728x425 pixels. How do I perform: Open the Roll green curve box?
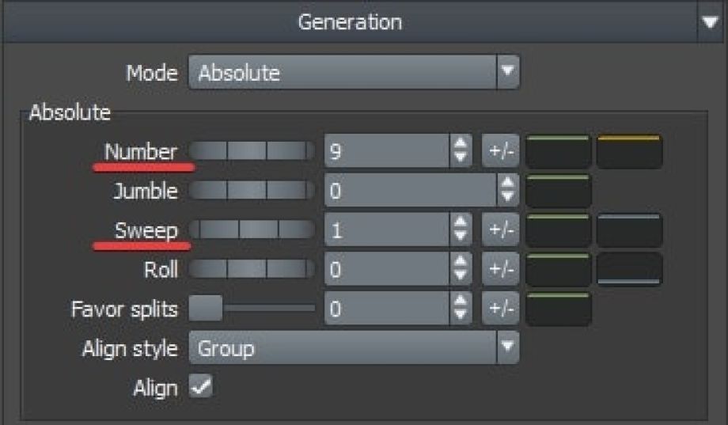(x=558, y=269)
